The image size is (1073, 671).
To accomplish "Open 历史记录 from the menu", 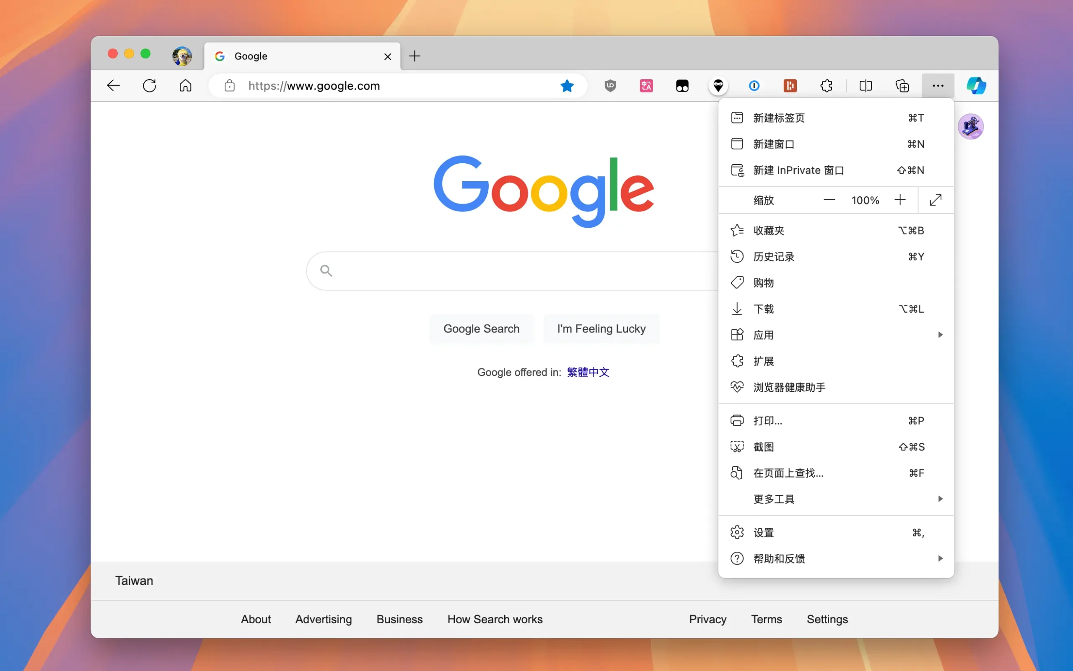I will [836, 257].
